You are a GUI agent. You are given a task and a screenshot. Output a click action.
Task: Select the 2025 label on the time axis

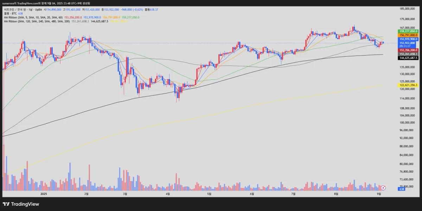(x=44, y=194)
